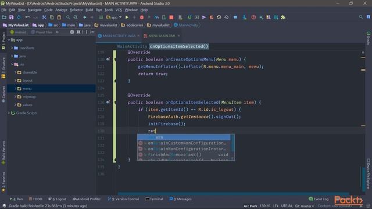
Task: Open the Refactor menu
Action: pyautogui.click(x=76, y=10)
